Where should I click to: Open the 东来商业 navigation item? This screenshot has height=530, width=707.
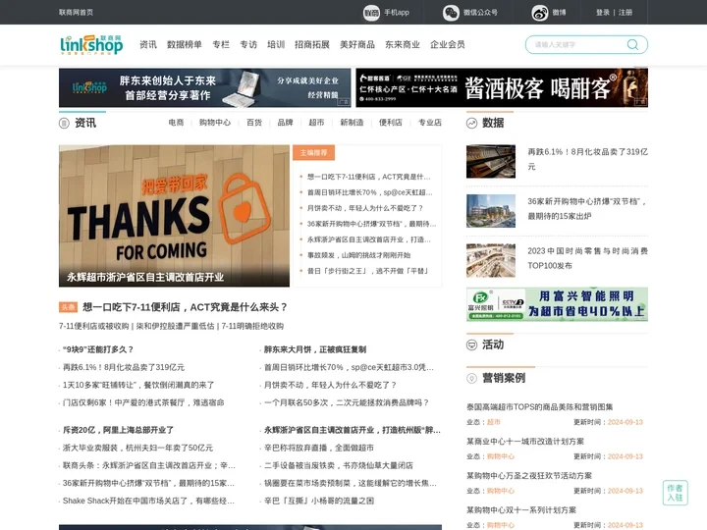coord(403,44)
